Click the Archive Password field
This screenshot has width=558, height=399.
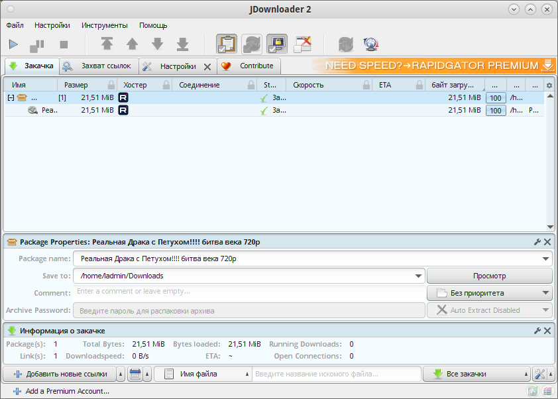click(x=249, y=310)
